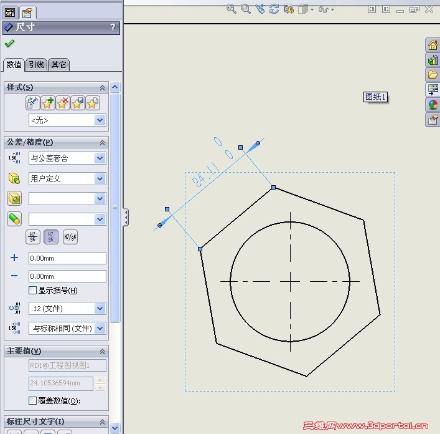Increase the primary value with stepper up
The height and width of the screenshot is (434, 440).
[100, 380]
